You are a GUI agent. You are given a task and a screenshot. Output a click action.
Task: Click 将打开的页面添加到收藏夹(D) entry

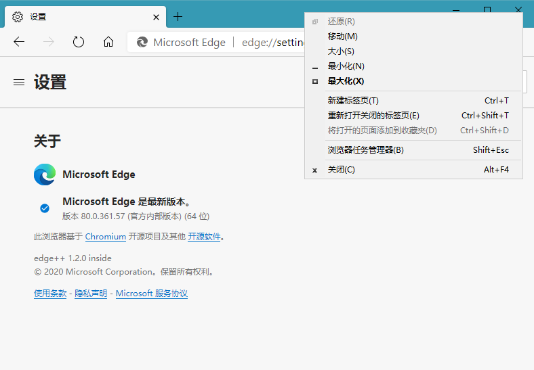tap(413, 131)
